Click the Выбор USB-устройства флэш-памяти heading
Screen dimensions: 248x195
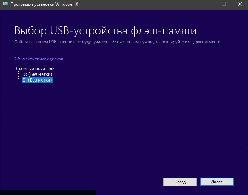tap(105, 30)
